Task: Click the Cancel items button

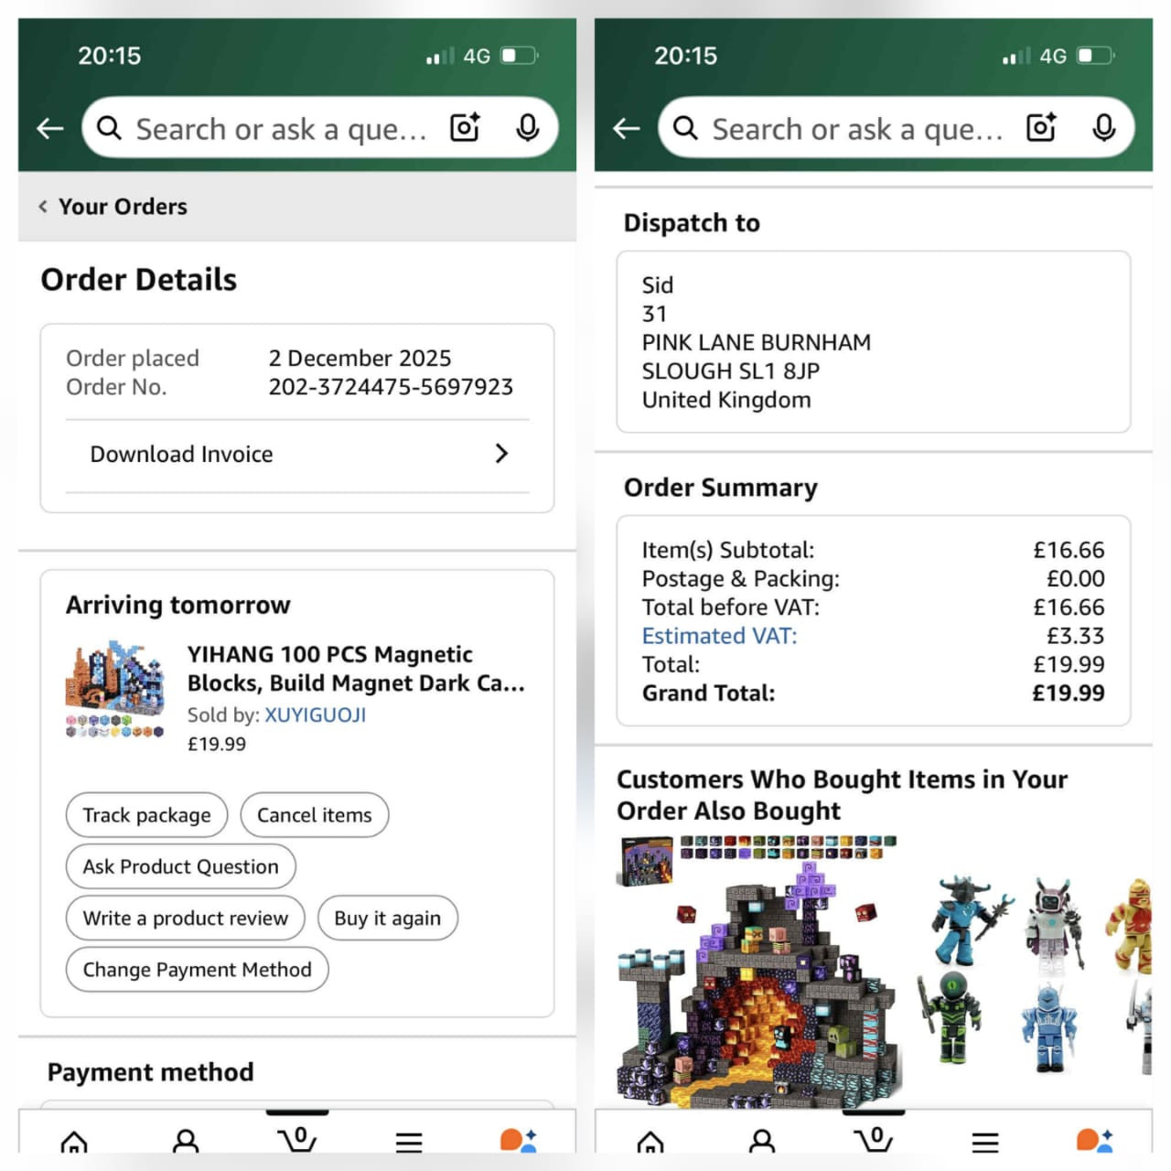Action: [314, 815]
